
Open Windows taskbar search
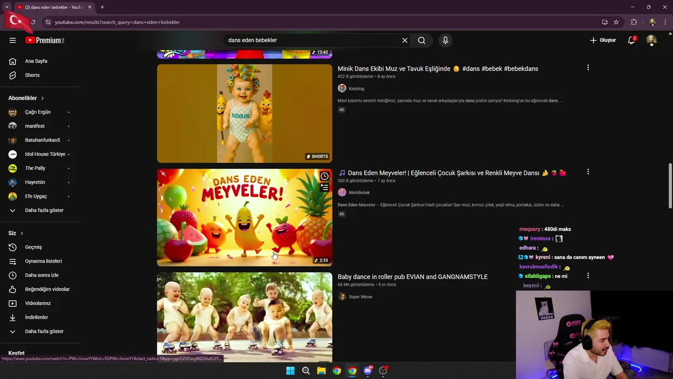[x=305, y=371]
